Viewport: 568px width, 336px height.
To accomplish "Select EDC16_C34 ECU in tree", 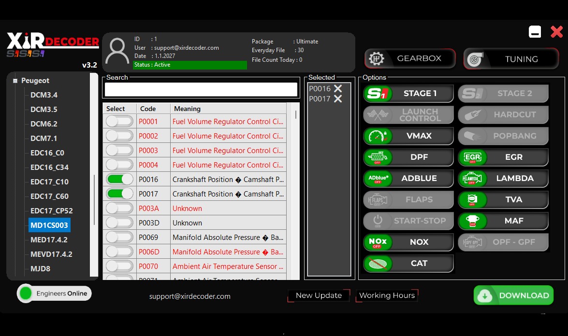I will tap(50, 167).
